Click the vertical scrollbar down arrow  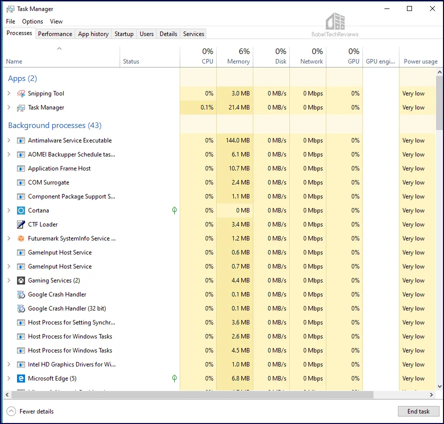(439, 386)
